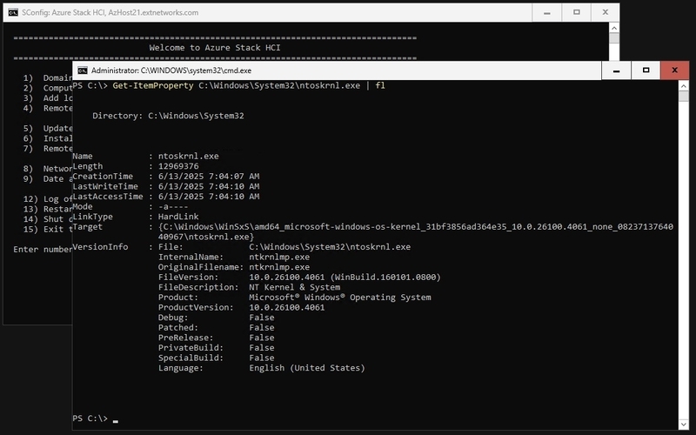The height and width of the screenshot is (435, 696).
Task: Click the LastAccessTime label
Action: coord(108,197)
